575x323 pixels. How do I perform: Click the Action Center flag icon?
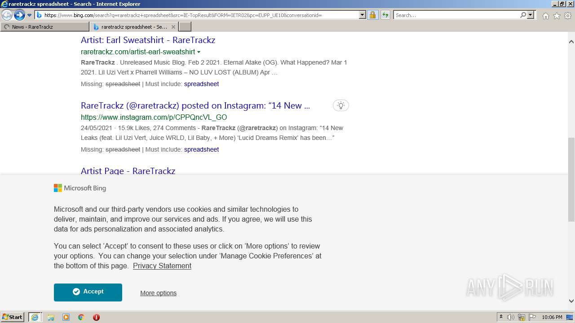tap(532, 317)
